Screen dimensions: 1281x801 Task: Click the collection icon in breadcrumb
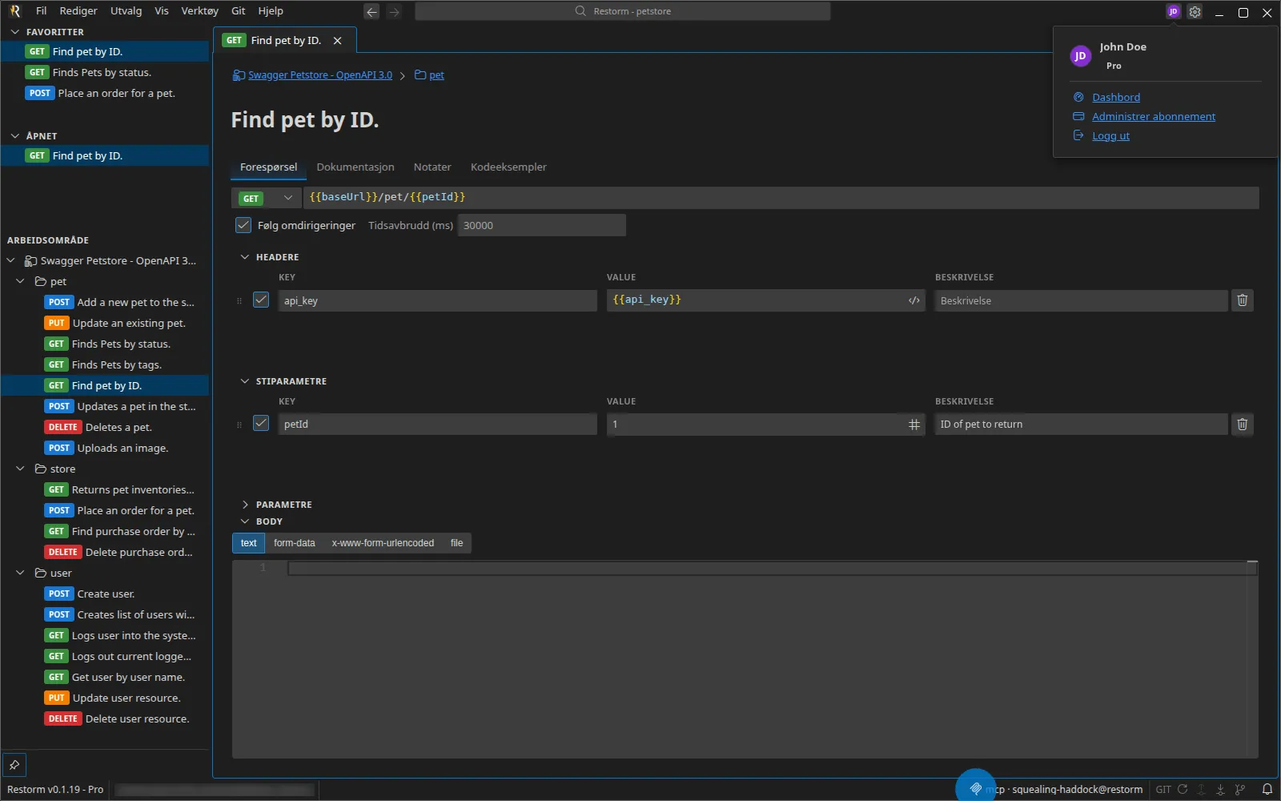pos(239,75)
